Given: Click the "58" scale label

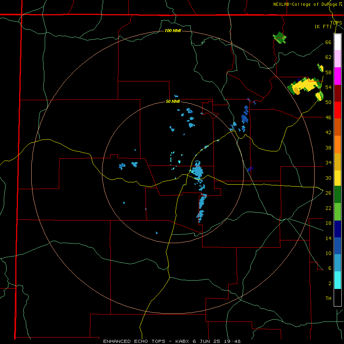Looking at the screenshot, I should (x=328, y=72).
